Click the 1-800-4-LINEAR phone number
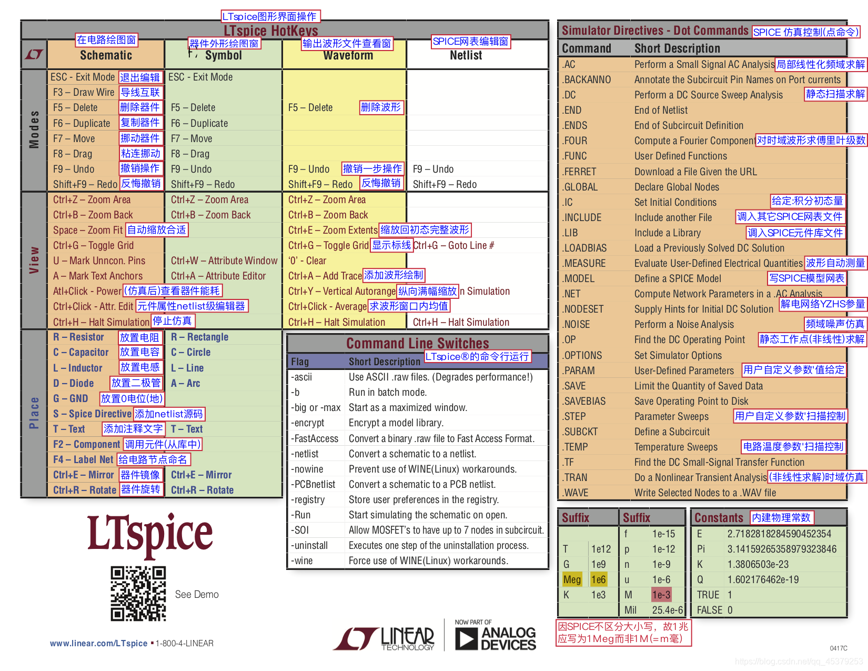Screen dimensions: 868x671 coord(184,643)
